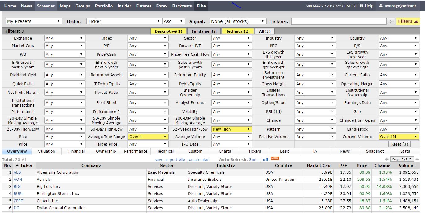Open the BURL ticker link

tap(19, 194)
